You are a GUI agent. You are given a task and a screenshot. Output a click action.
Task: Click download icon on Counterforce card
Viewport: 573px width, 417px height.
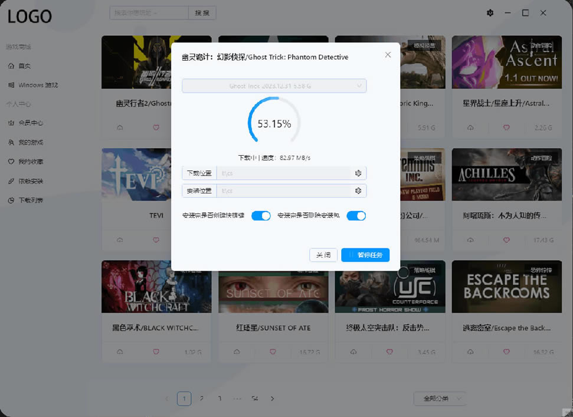click(353, 352)
